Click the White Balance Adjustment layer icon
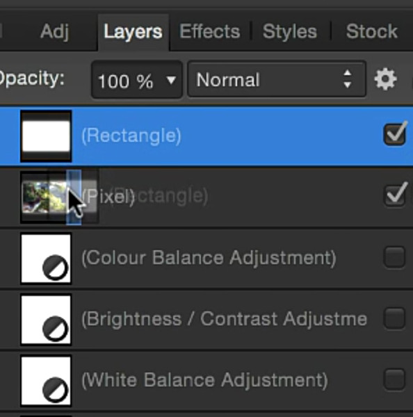The height and width of the screenshot is (417, 413). (x=46, y=381)
